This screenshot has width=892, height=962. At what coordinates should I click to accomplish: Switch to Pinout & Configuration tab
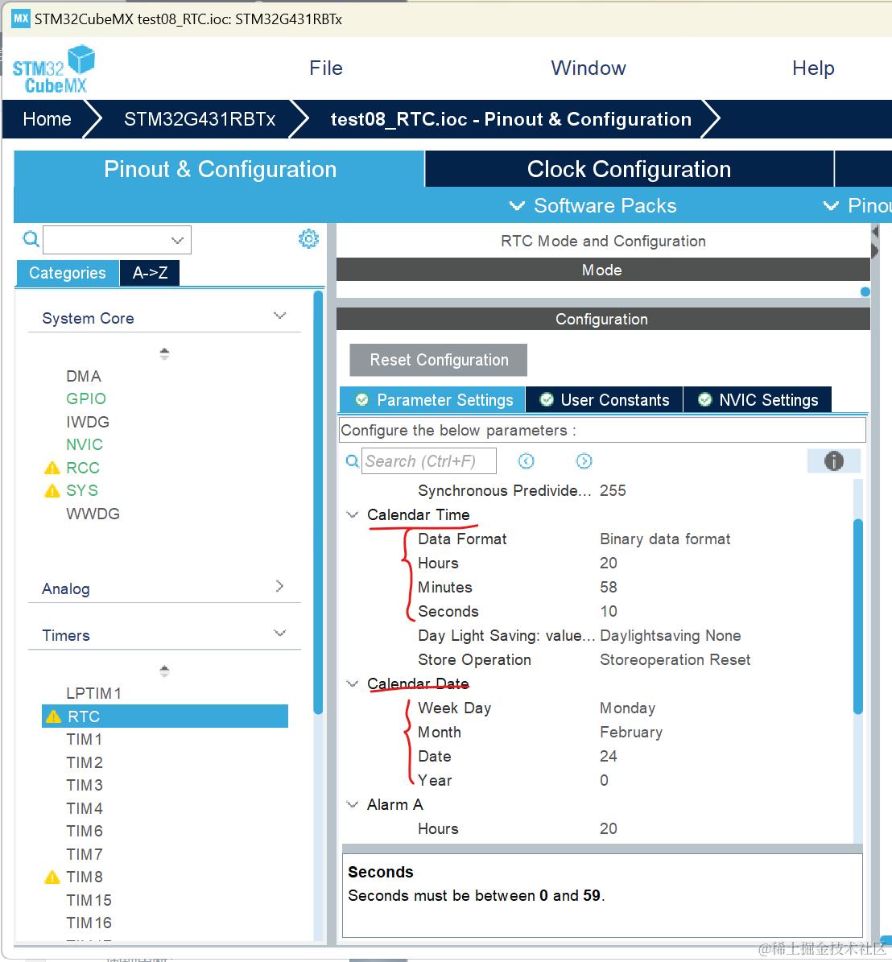coord(220,169)
